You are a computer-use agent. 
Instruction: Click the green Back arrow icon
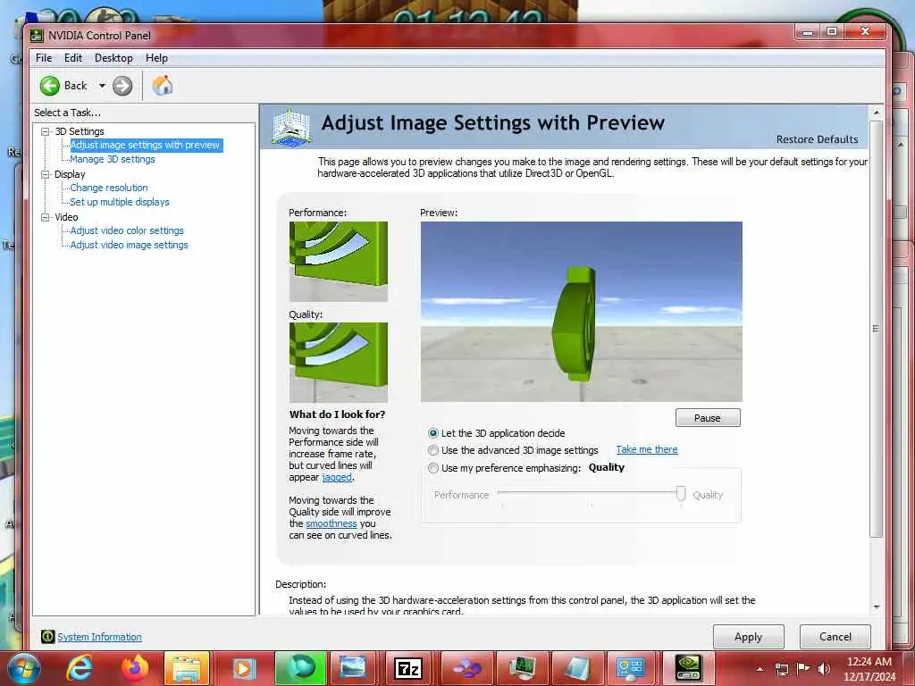(50, 86)
